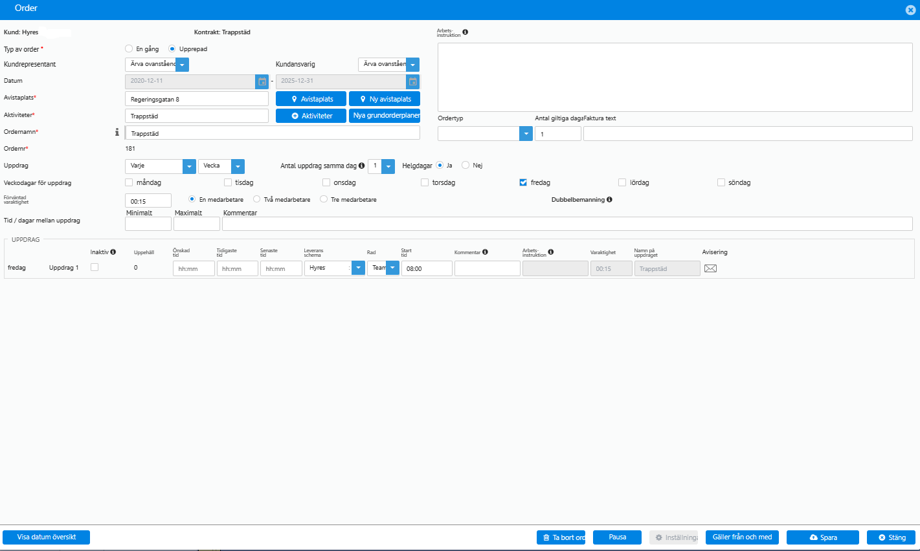Click Kommentar column info icon
This screenshot has height=551, width=920.
(x=485, y=252)
